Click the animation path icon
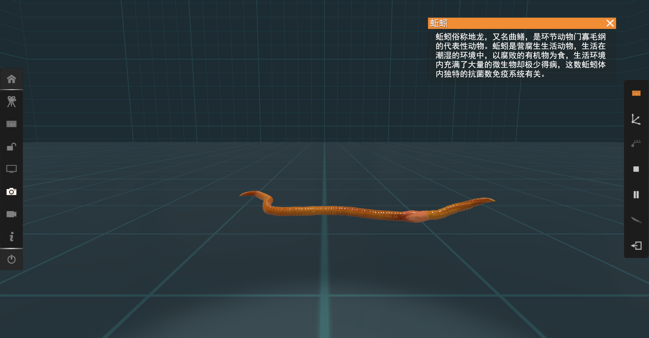The width and height of the screenshot is (649, 338). coord(636,144)
